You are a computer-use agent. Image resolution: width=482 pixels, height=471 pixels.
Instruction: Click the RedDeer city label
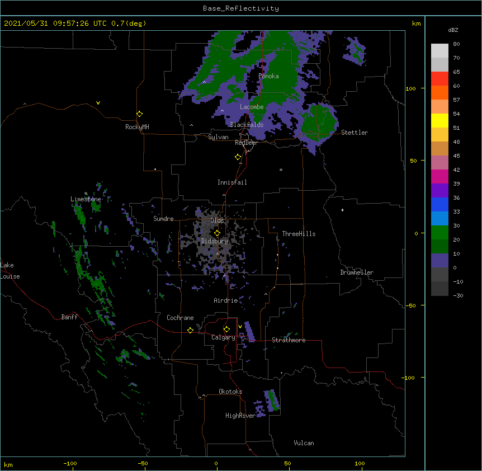246,143
